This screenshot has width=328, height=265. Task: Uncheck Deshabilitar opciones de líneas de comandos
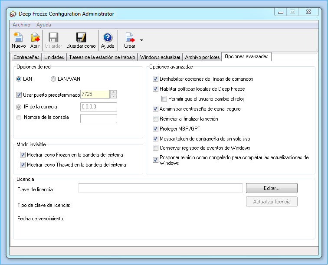click(155, 79)
